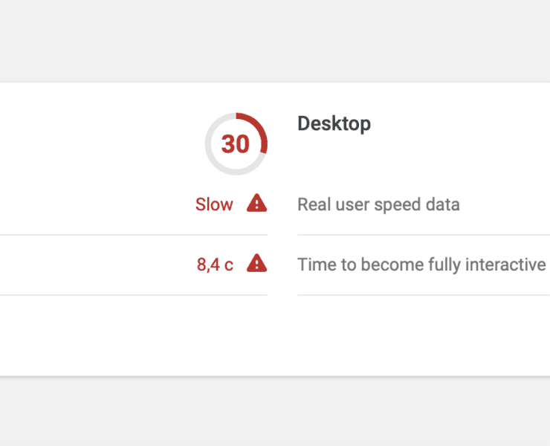Image resolution: width=550 pixels, height=446 pixels.
Task: Click the gray background beneath the card
Action: (x=275, y=413)
